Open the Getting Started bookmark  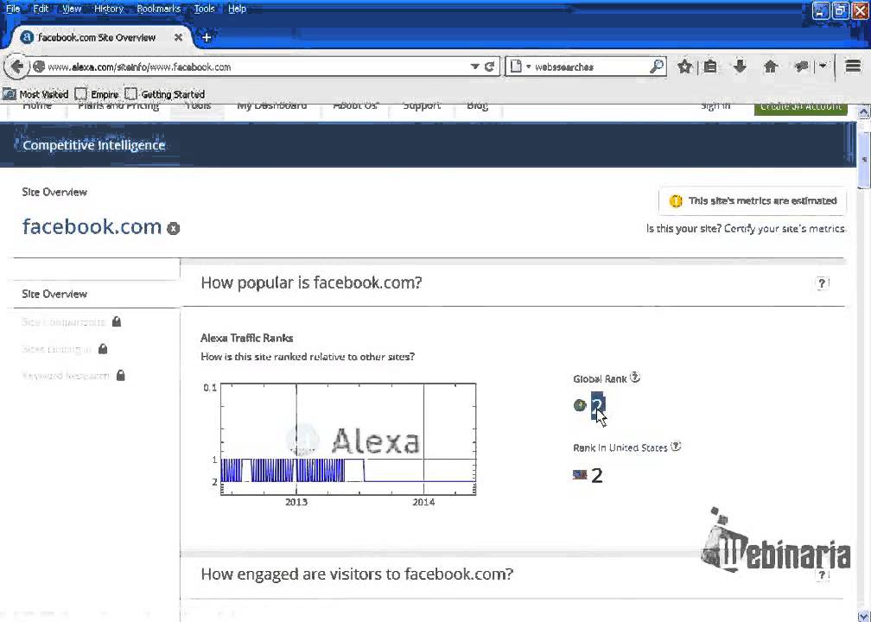[165, 94]
